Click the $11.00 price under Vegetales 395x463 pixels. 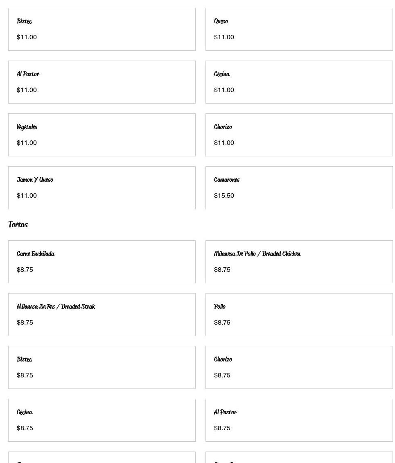[x=27, y=142]
